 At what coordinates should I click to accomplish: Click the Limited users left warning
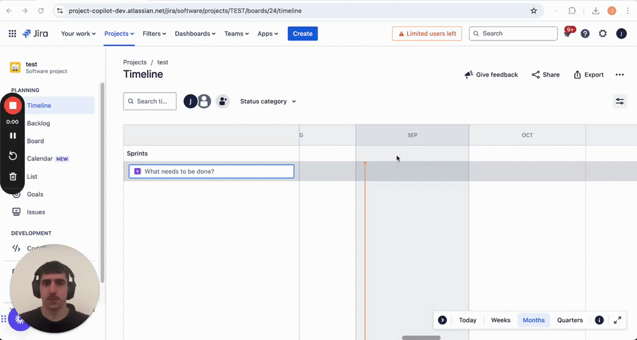click(427, 34)
